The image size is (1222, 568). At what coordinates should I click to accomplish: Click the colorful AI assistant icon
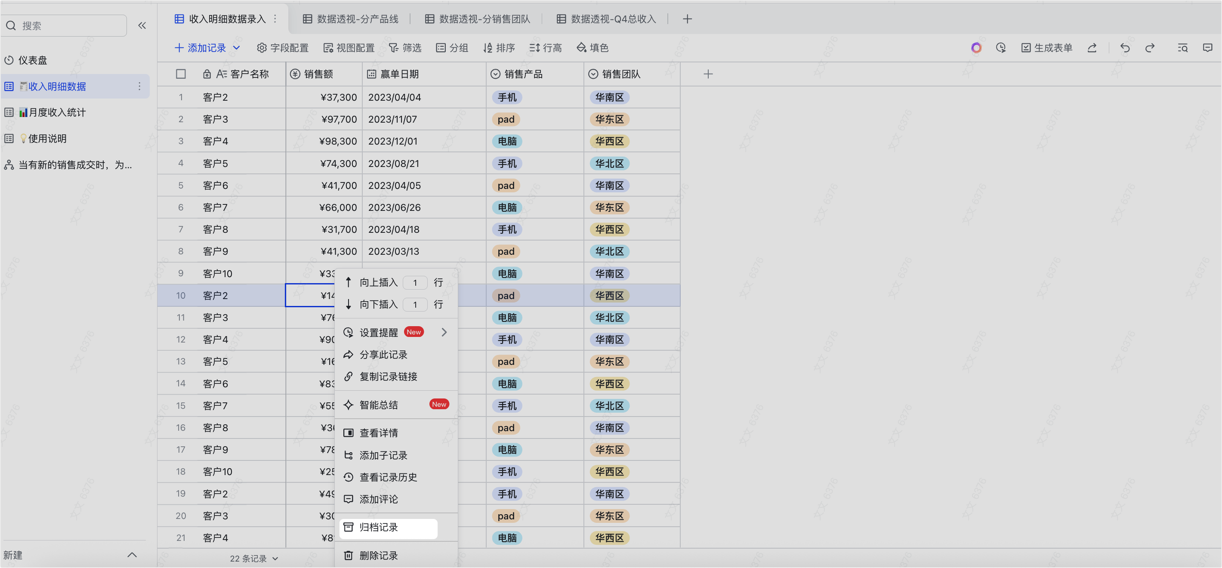pos(976,48)
